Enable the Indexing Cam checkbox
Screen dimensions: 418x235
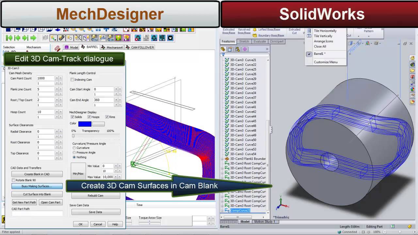72,80
